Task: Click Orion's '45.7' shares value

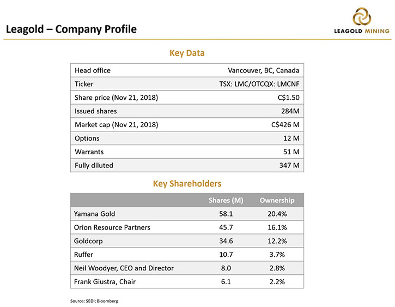Action: [226, 227]
